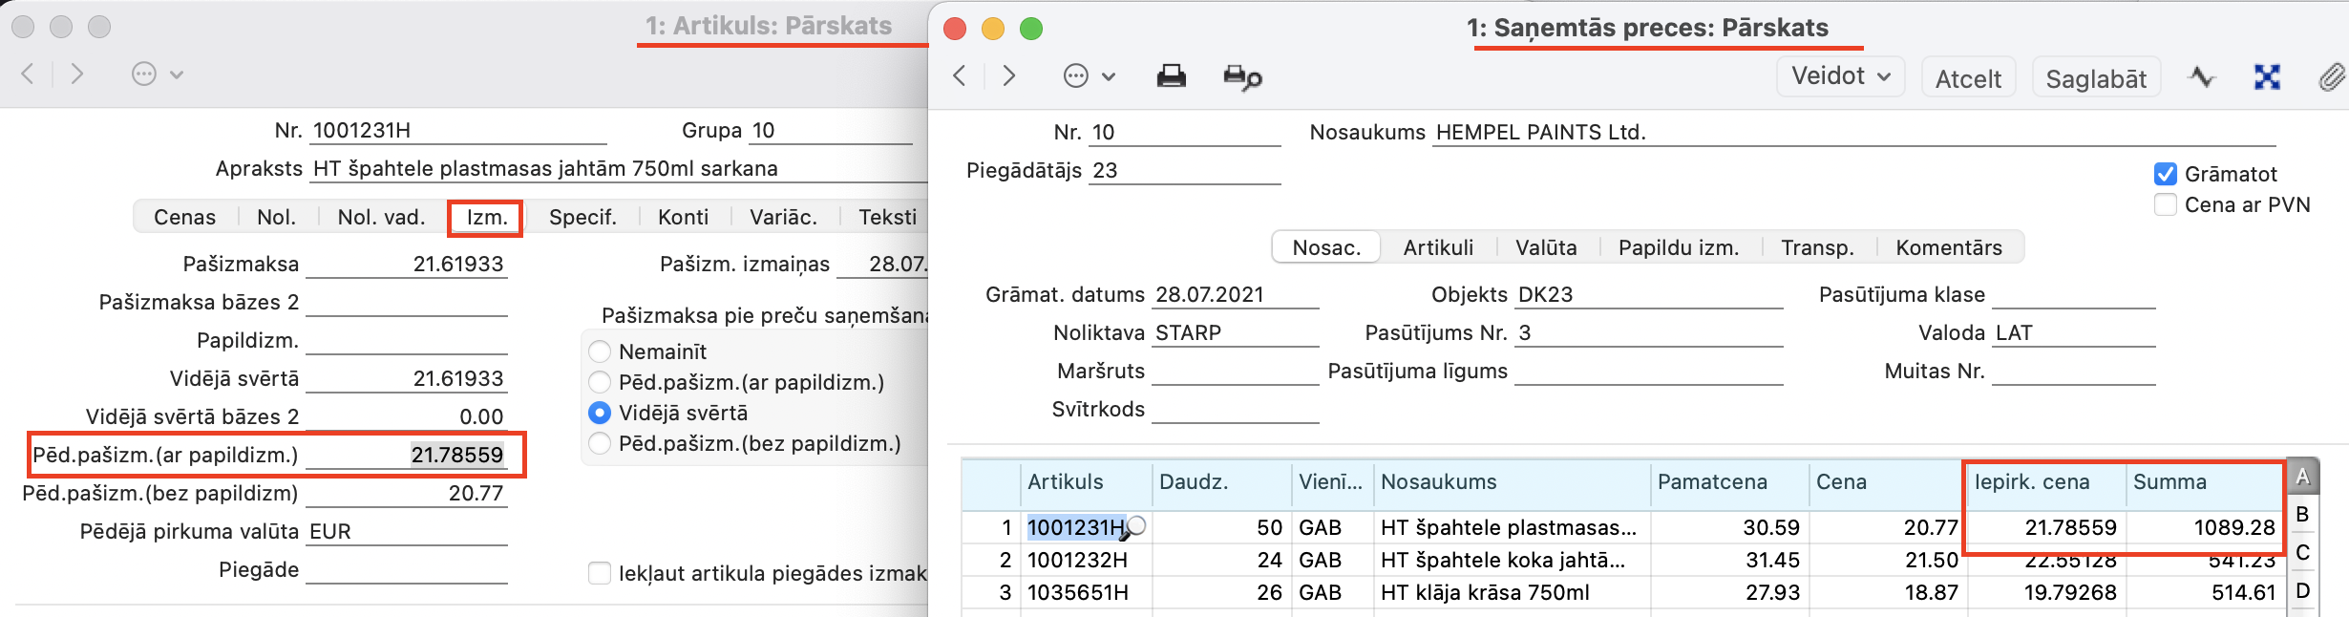Open print preview with the printer-magnifier icon

pos(1242,77)
